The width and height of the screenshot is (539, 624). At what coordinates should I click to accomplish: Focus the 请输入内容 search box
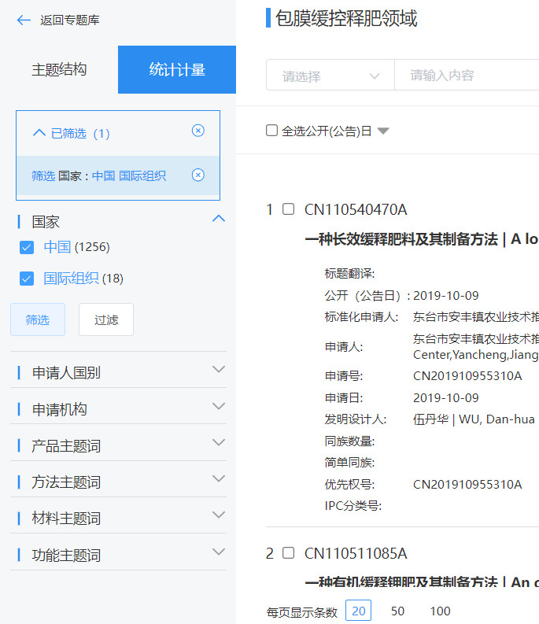tap(467, 76)
